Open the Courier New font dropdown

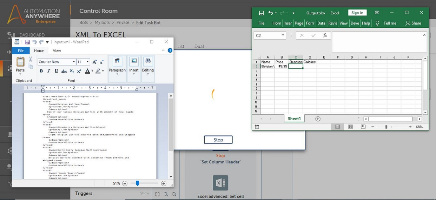[x=74, y=62]
